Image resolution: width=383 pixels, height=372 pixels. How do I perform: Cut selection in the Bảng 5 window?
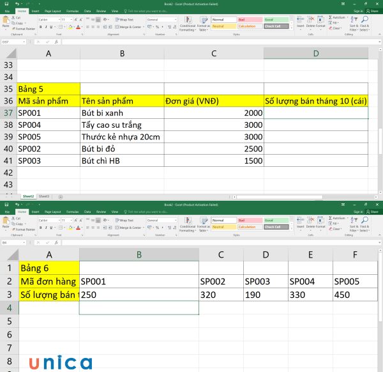point(16,18)
